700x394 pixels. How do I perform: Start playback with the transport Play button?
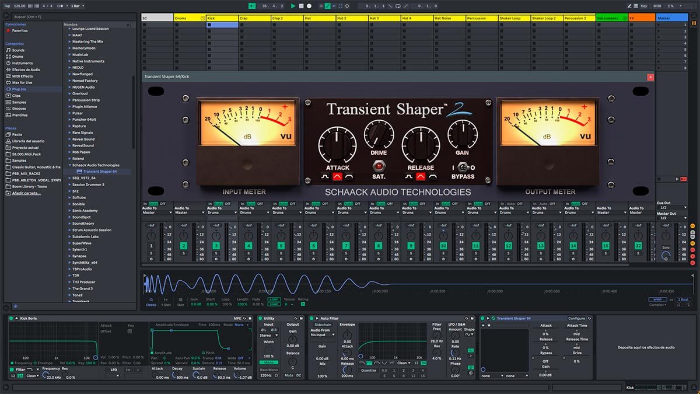click(x=293, y=6)
